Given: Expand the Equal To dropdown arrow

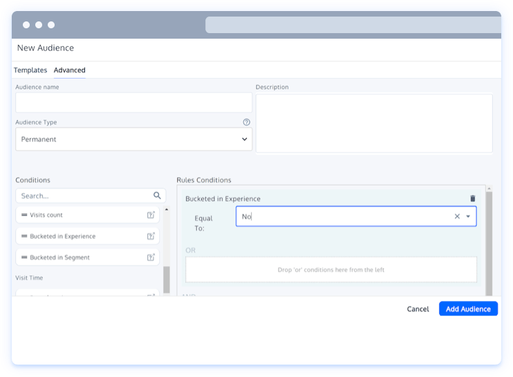Looking at the screenshot, I should [x=468, y=217].
